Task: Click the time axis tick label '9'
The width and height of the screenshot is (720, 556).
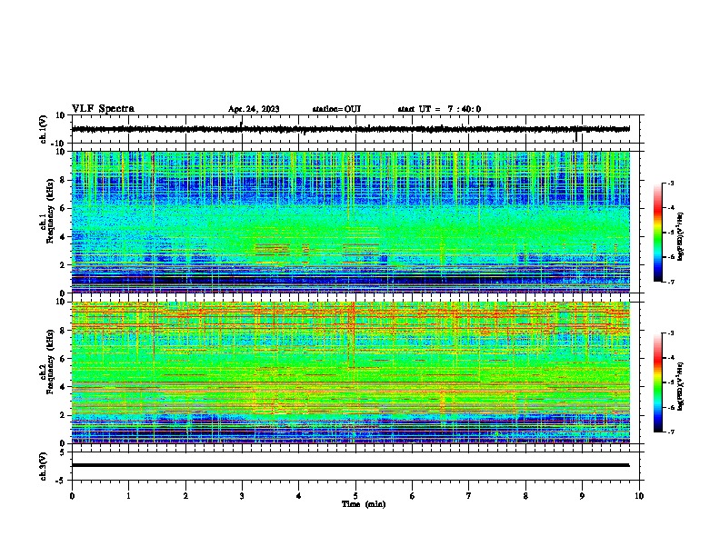Action: [583, 496]
